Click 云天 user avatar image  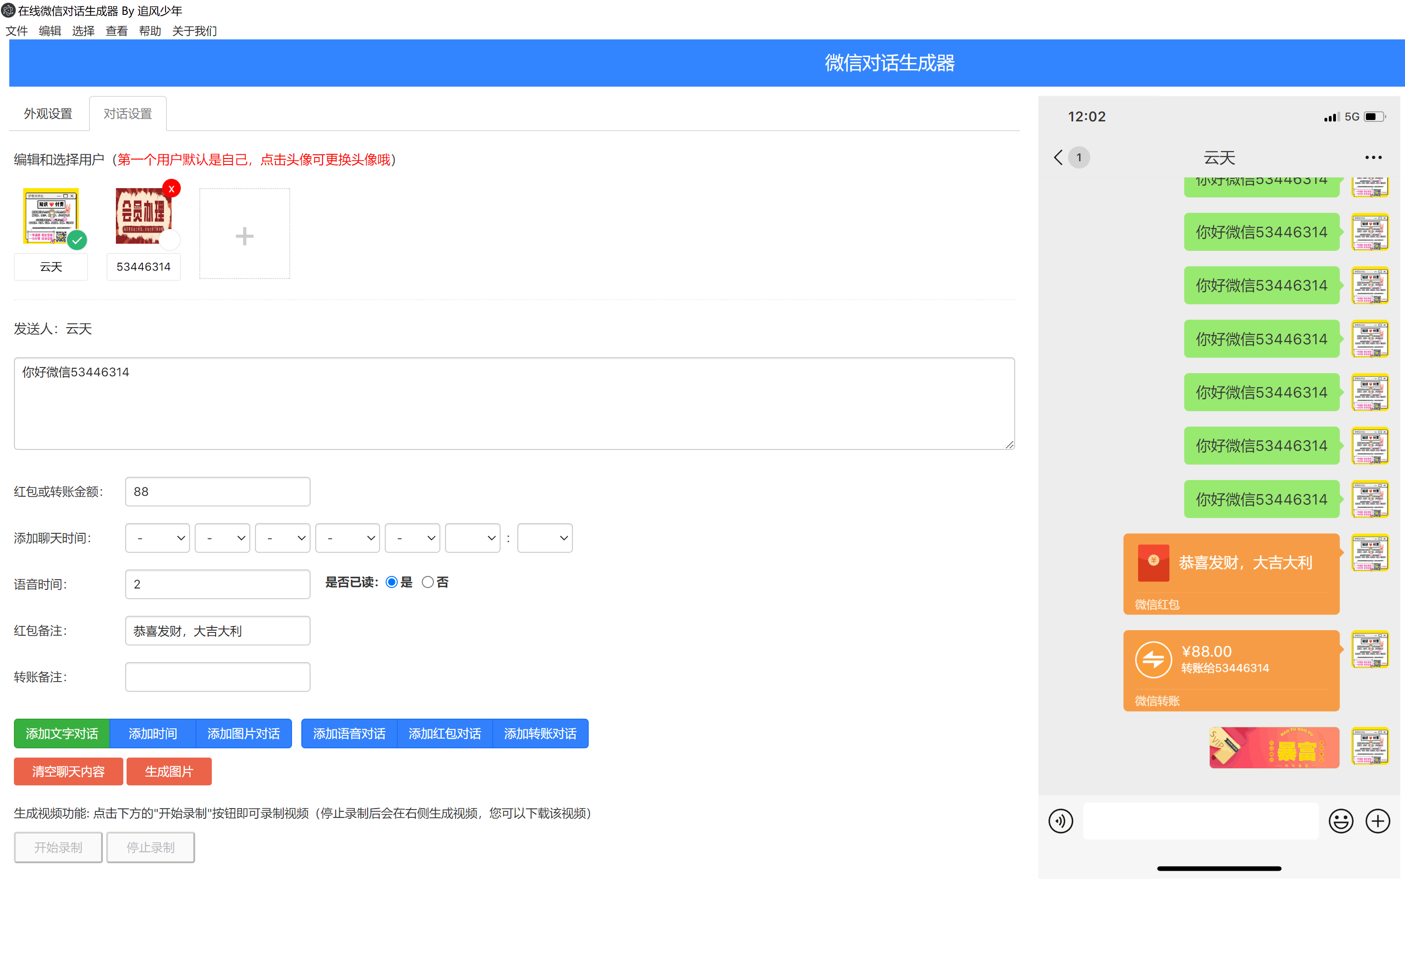pos(51,216)
